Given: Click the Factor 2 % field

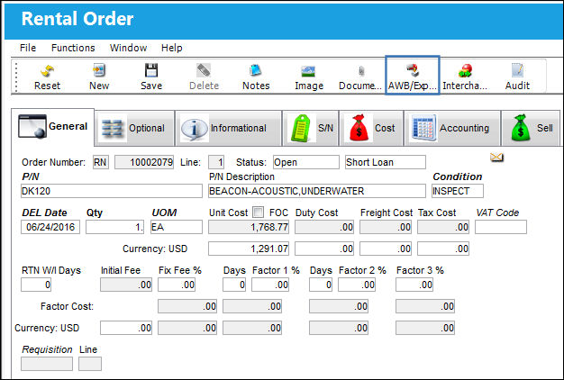Looking at the screenshot, I should 357,285.
